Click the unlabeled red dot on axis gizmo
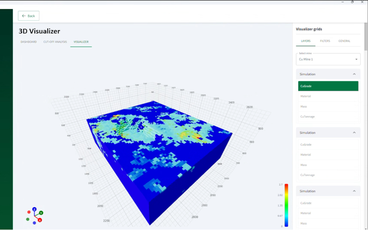Screen dimensions: 368x230 tap(29, 212)
